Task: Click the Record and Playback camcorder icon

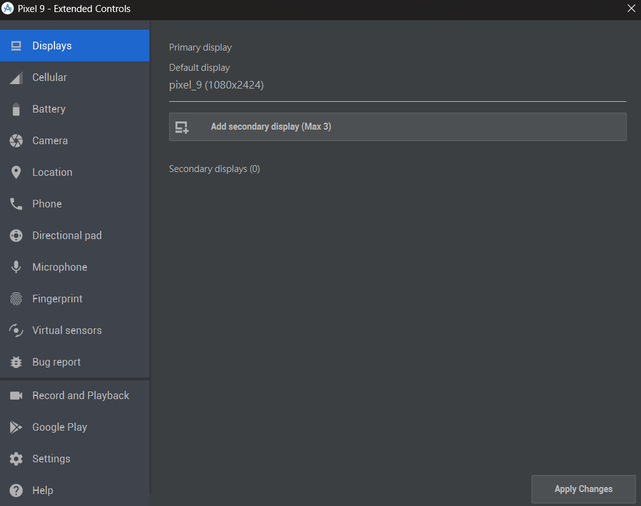Action: [16, 395]
